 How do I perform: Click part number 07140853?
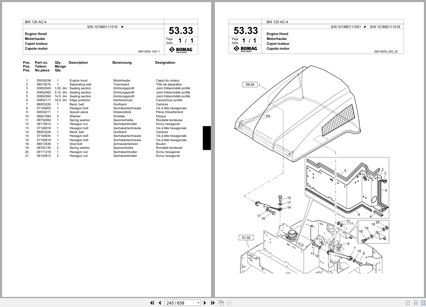(x=44, y=108)
